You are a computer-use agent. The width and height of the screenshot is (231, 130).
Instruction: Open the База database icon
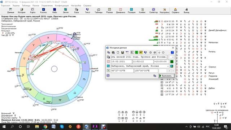77,10
